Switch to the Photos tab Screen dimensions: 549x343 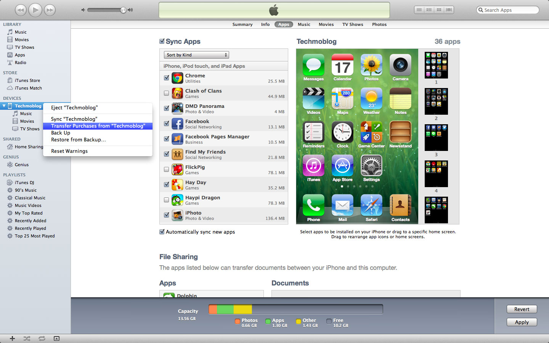(x=379, y=24)
